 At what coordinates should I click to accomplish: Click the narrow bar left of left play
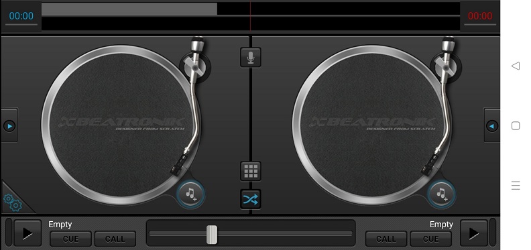point(9,233)
